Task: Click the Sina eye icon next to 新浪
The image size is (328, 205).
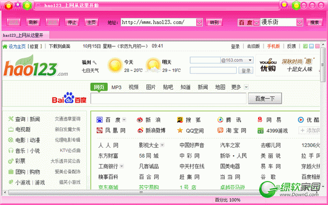Action: (139, 120)
